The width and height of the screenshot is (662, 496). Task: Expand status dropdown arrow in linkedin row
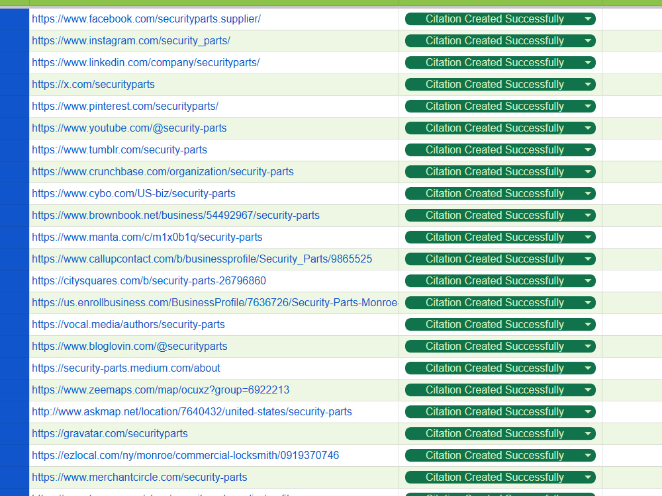pyautogui.click(x=588, y=63)
